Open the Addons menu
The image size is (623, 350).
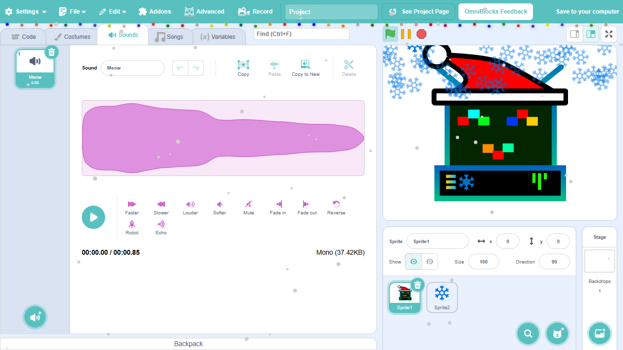155,12
